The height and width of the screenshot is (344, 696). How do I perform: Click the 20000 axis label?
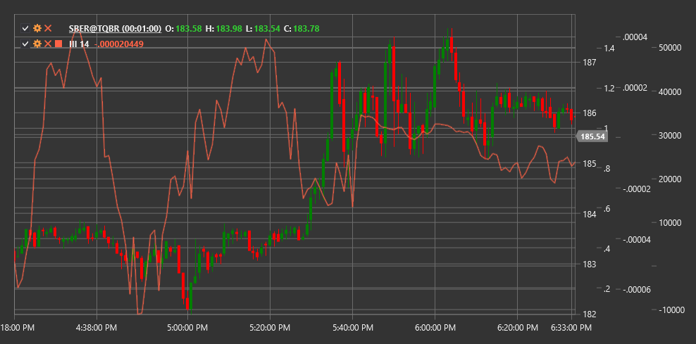pos(671,179)
